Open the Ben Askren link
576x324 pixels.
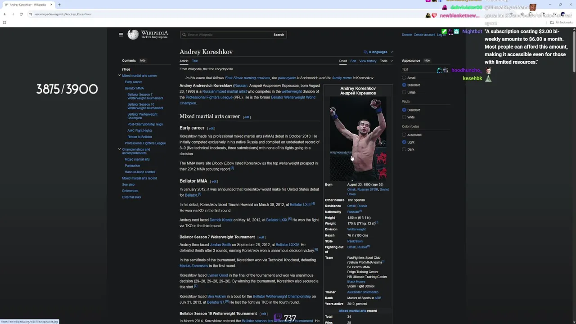pos(216,297)
